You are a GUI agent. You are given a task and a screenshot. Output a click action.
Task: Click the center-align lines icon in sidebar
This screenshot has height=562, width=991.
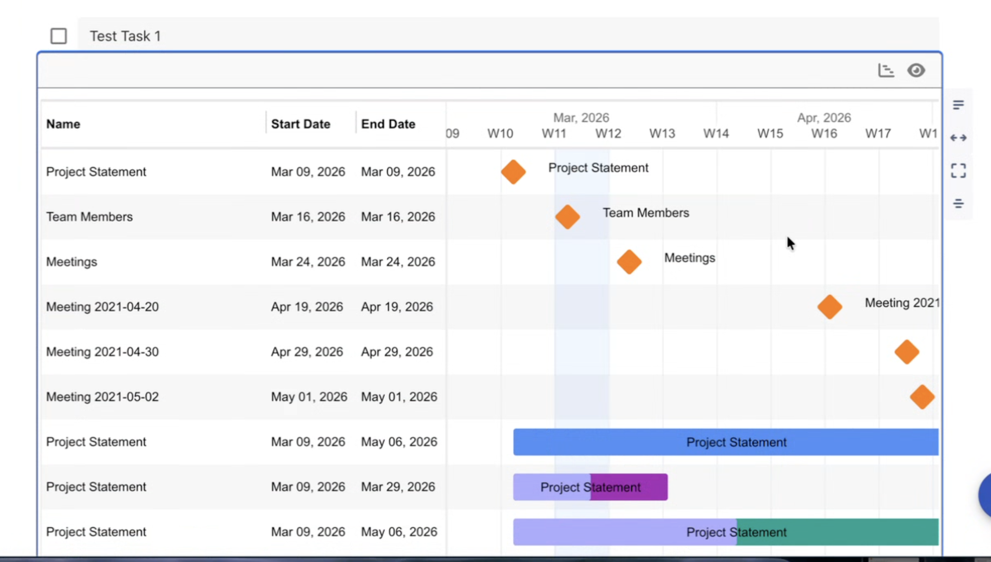click(x=958, y=203)
